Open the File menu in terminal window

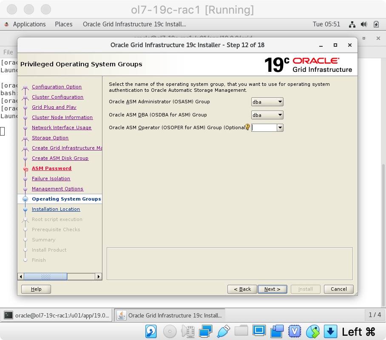[x=8, y=52]
